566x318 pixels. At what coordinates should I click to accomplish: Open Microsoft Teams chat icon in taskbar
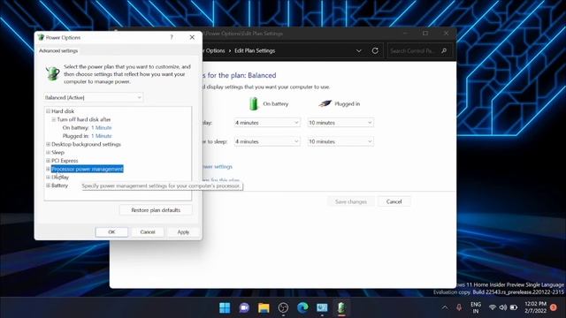tap(244, 307)
